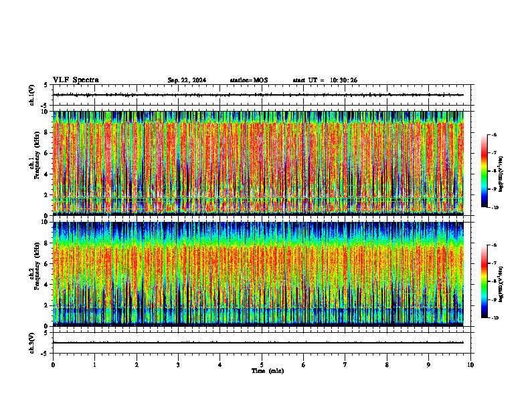Click the ch.1 colorbar "log(PSD)" label
Image resolution: width=530 pixels, height=409 pixels.
pyautogui.click(x=501, y=174)
